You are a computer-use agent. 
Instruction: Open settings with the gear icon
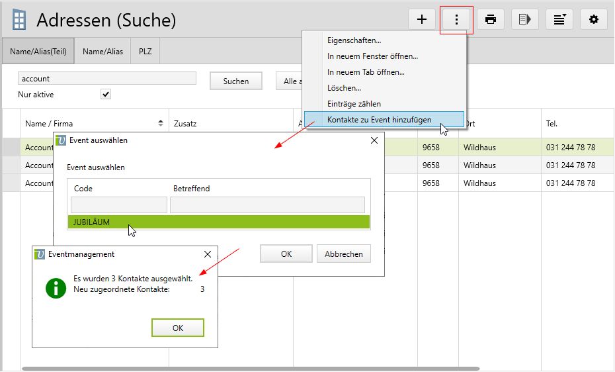pyautogui.click(x=594, y=19)
